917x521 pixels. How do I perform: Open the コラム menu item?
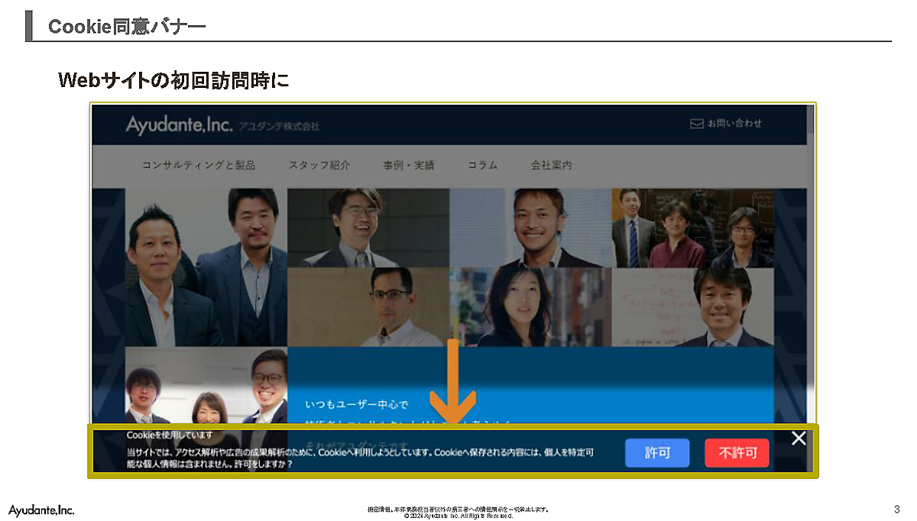point(483,165)
